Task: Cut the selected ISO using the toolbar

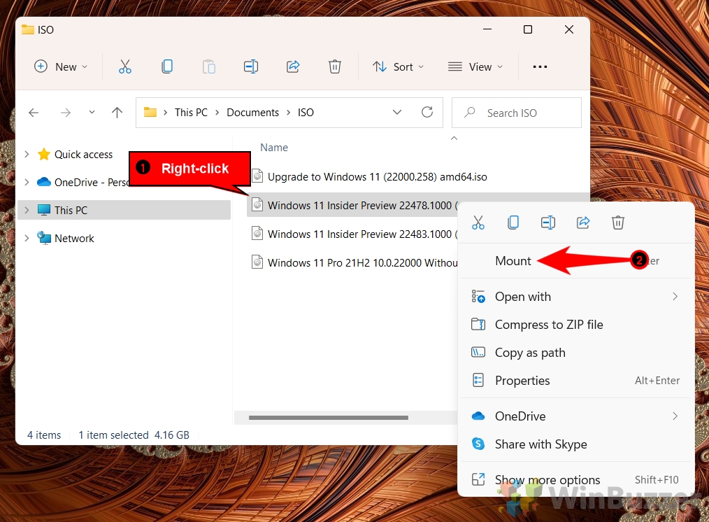Action: tap(124, 66)
